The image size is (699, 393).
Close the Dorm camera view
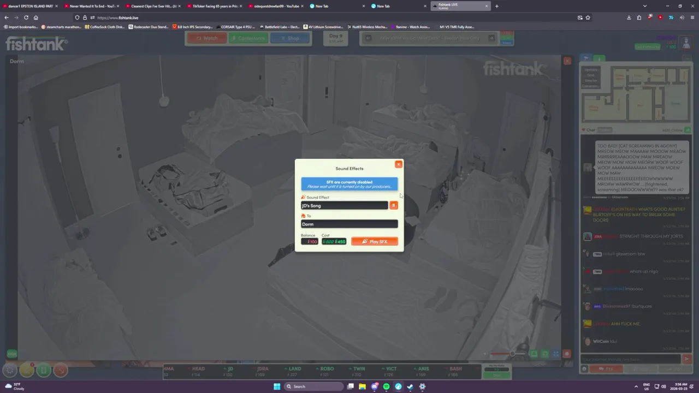click(x=567, y=61)
